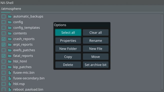Click the fusee-secondary.bin file icon
Viewport: 164px width, 92px height.
coord(10,78)
